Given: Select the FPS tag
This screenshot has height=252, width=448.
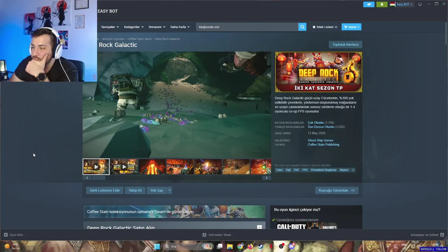Looking at the screenshot, I should pos(305,170).
